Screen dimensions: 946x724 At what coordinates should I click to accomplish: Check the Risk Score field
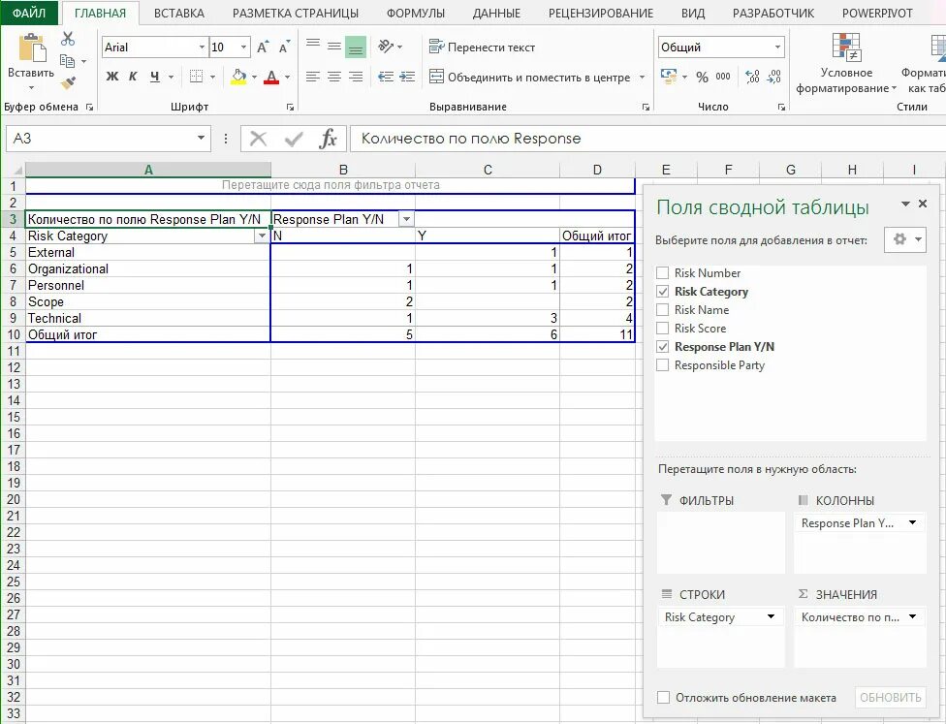662,329
